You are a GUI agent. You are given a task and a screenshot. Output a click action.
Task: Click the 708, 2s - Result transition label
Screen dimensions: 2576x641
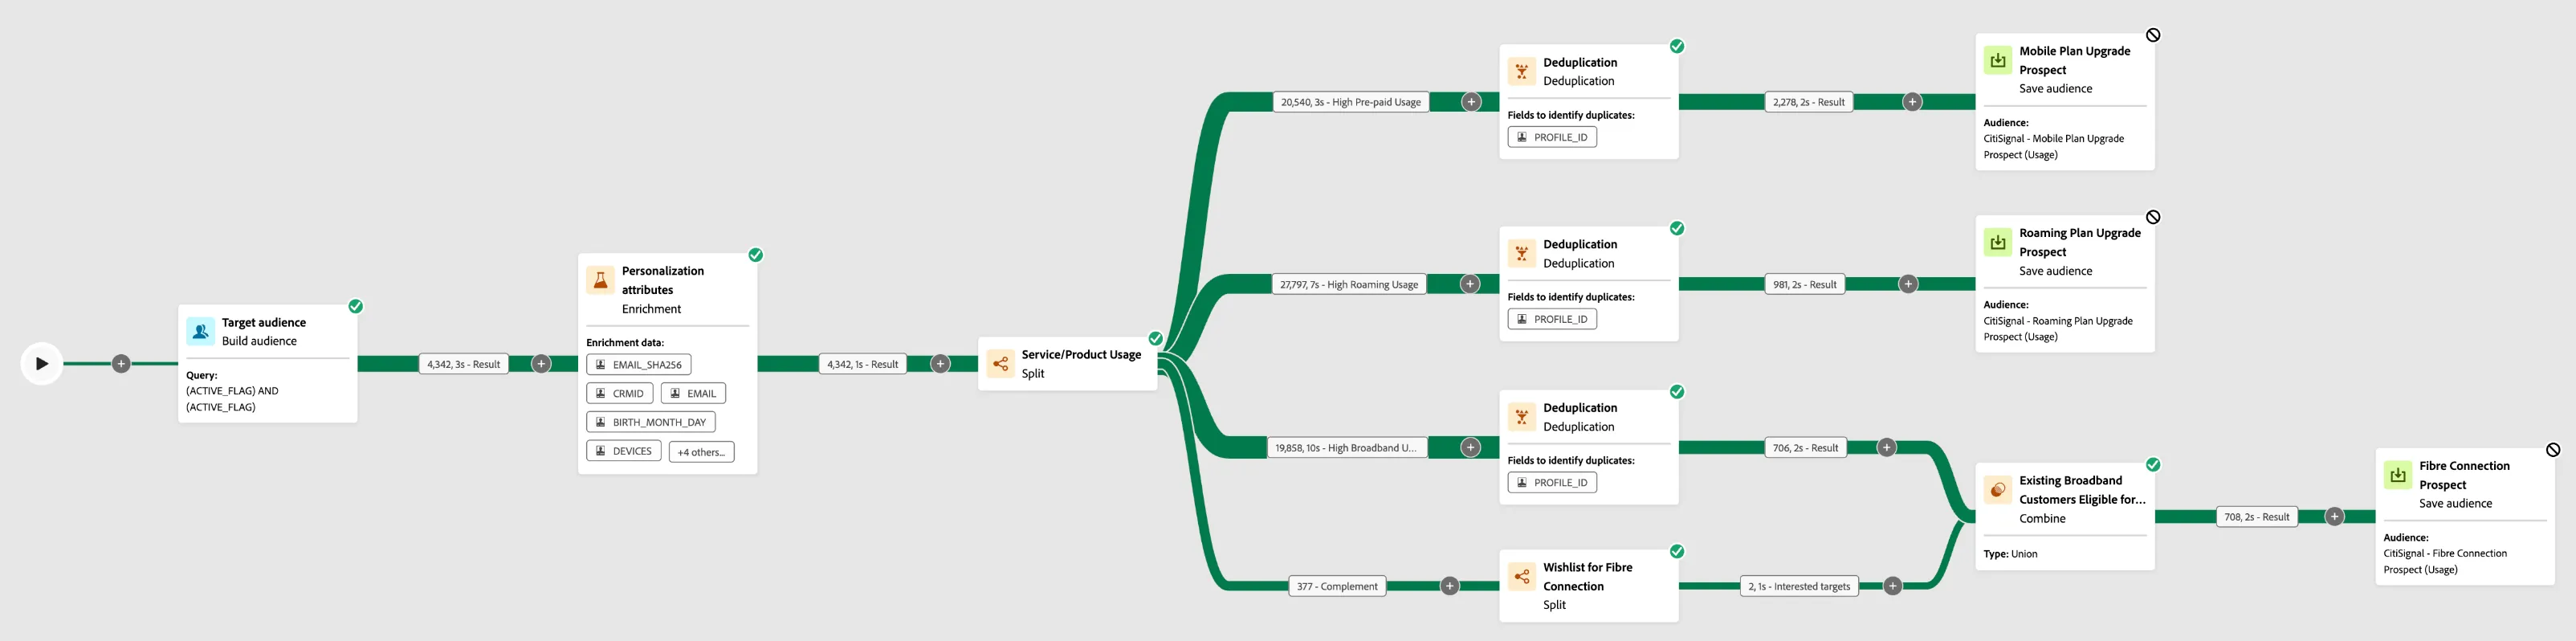tap(2256, 517)
